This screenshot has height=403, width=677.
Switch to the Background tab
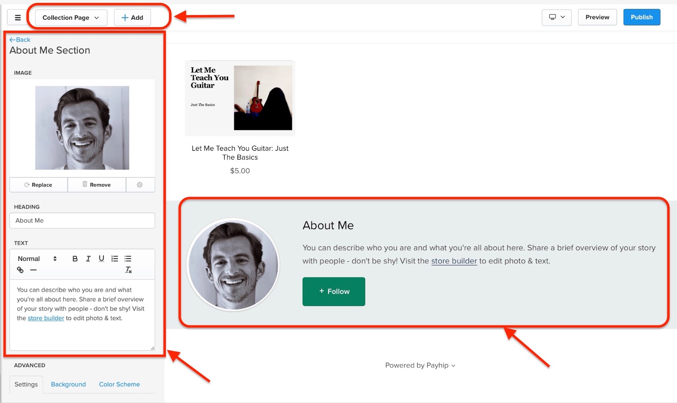point(69,384)
